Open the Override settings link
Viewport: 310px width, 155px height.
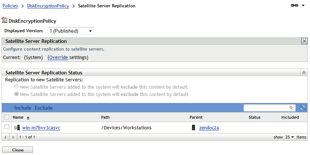(x=58, y=58)
